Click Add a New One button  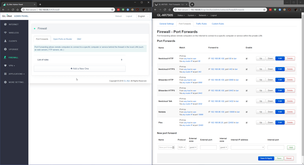coord(80,69)
